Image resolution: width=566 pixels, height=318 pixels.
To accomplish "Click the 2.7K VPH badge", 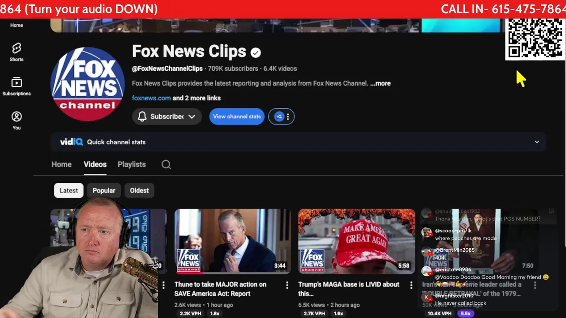I will point(315,314).
